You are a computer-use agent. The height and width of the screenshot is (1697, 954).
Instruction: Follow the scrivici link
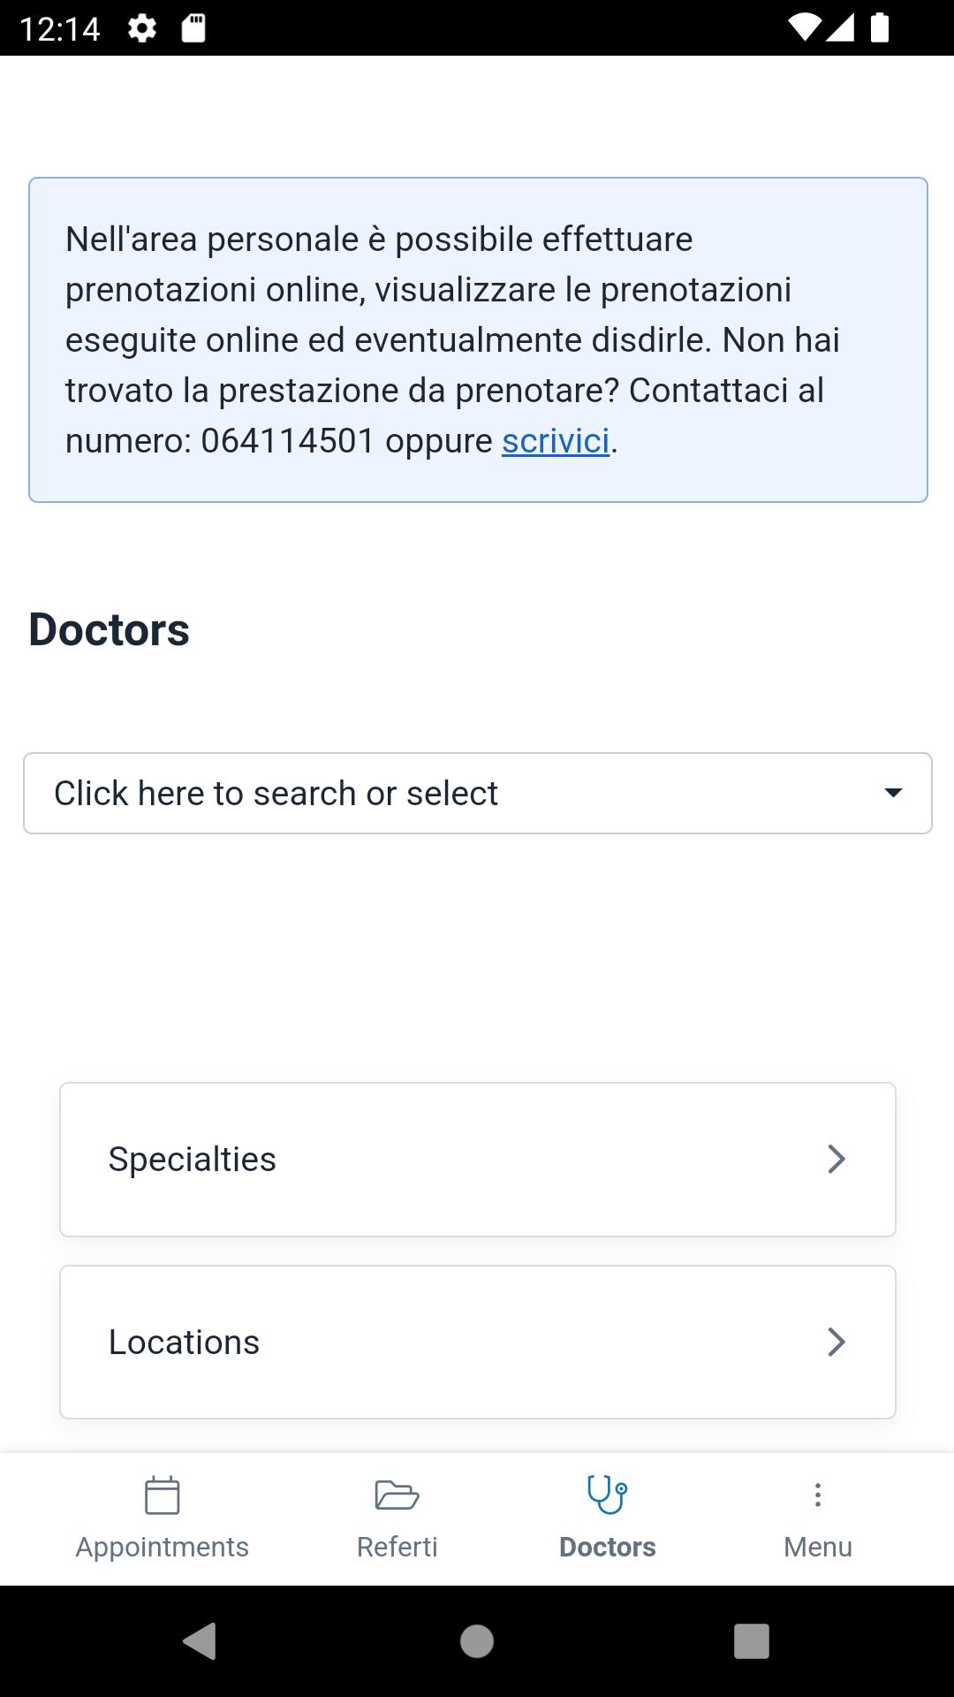556,441
